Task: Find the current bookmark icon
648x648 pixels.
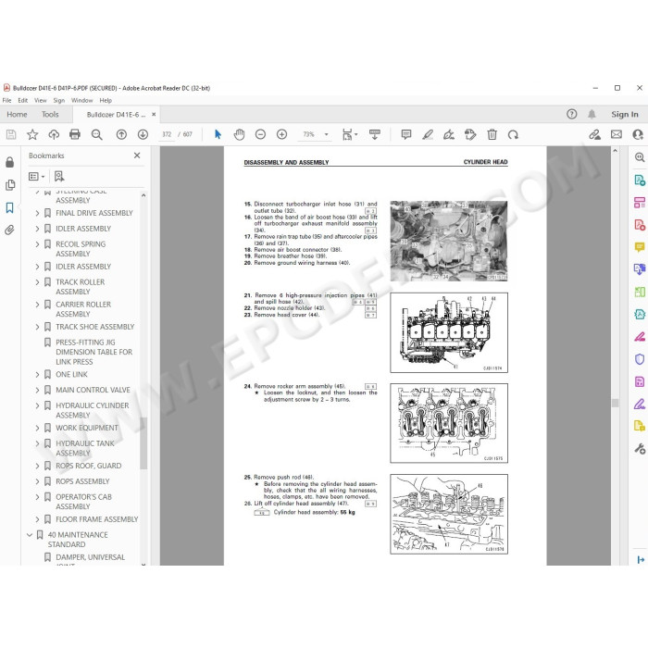Action: click(59, 177)
